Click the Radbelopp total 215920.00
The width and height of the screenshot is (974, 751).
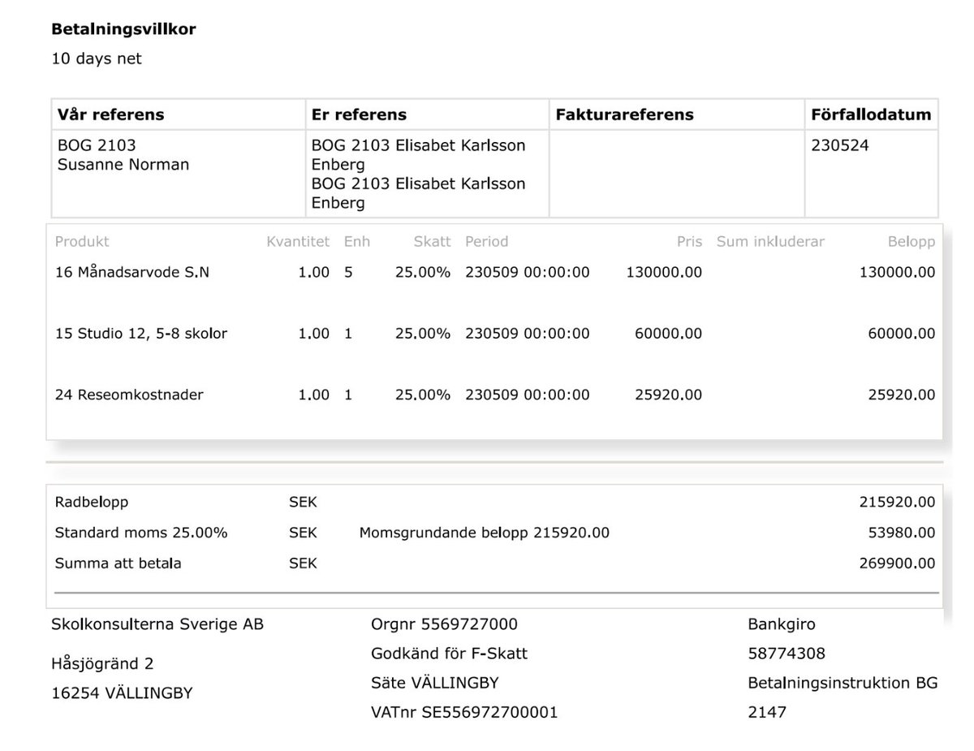pyautogui.click(x=897, y=503)
